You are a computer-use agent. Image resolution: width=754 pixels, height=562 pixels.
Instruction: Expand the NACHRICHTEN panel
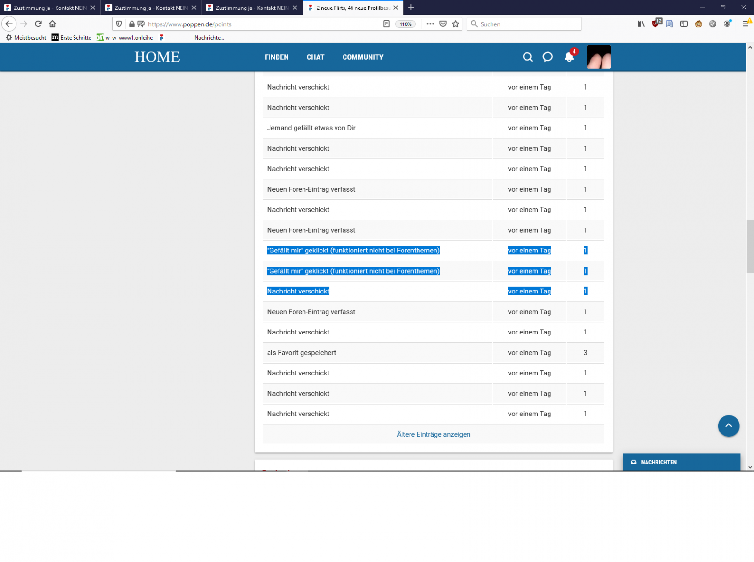[681, 462]
